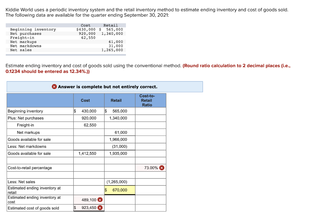Screen dimensions: 310x213
Task: Click the (1,265,000) net sales cell
Action: point(120,182)
